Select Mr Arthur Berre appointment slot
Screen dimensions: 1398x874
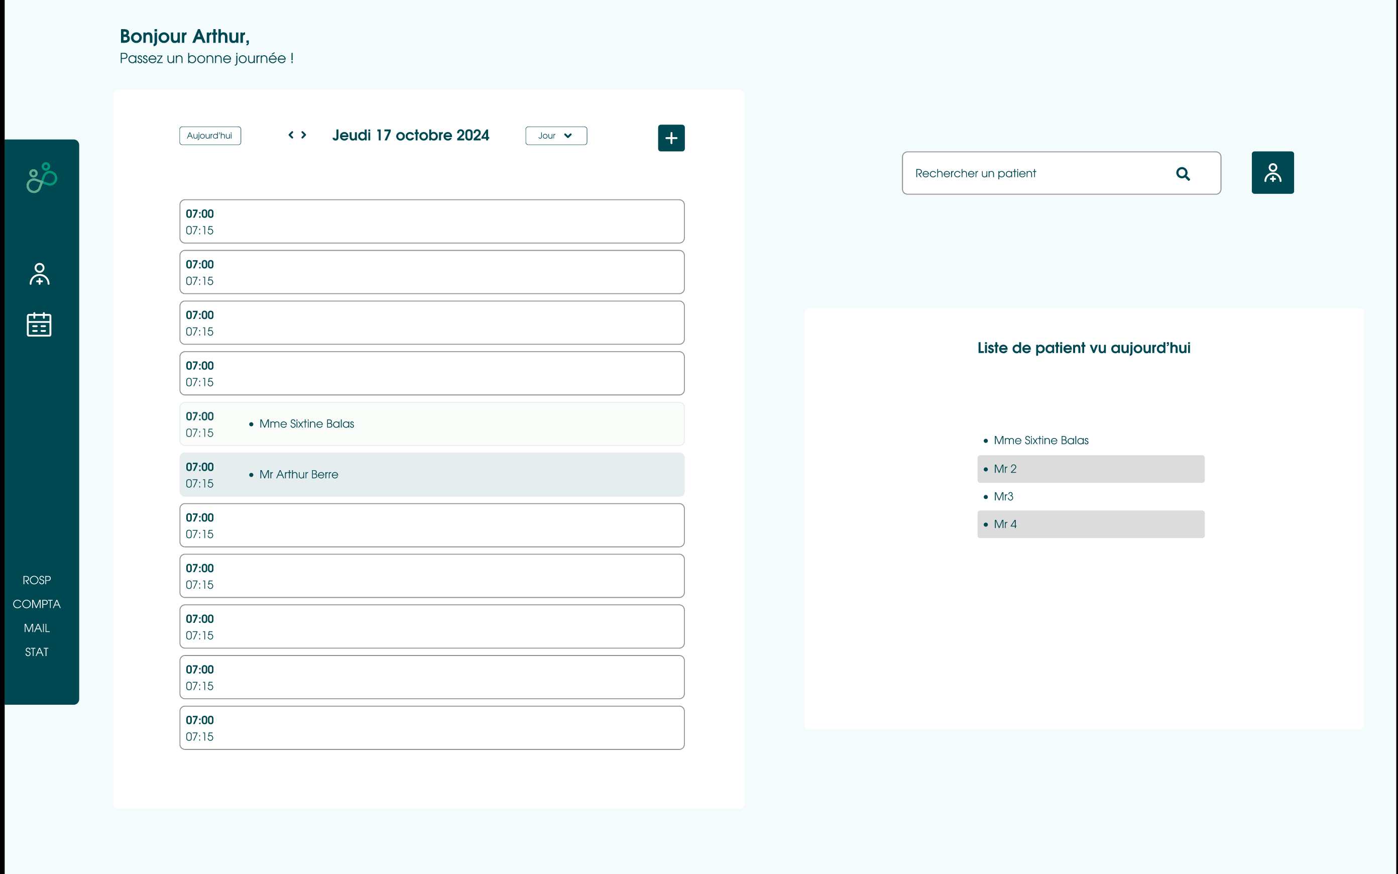[x=431, y=475]
